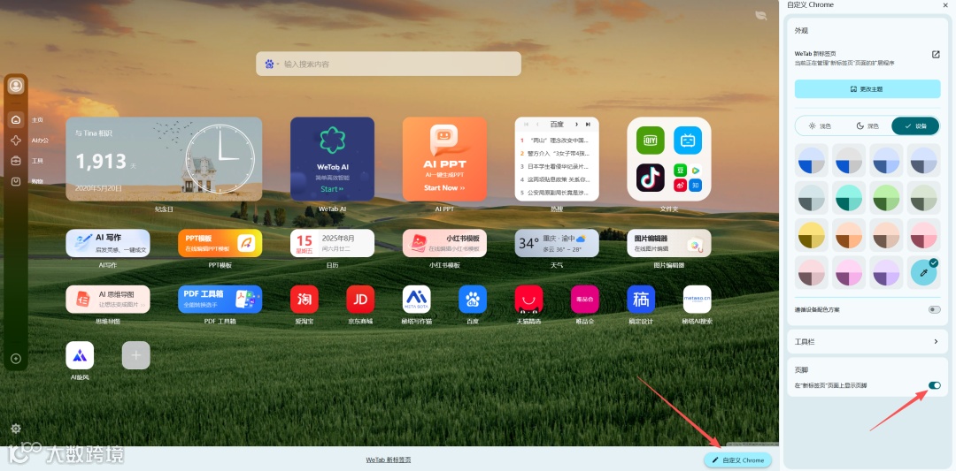The height and width of the screenshot is (471, 956).
Task: Open the iQIYI icon in the folder
Action: (x=651, y=141)
